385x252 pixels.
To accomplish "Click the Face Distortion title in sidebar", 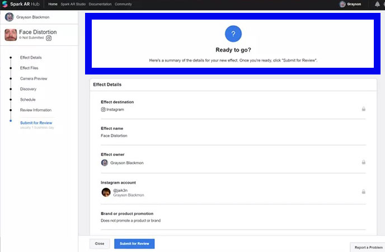I will click(x=38, y=32).
